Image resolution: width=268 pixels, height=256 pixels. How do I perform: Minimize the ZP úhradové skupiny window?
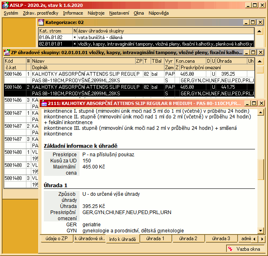click(x=246, y=53)
